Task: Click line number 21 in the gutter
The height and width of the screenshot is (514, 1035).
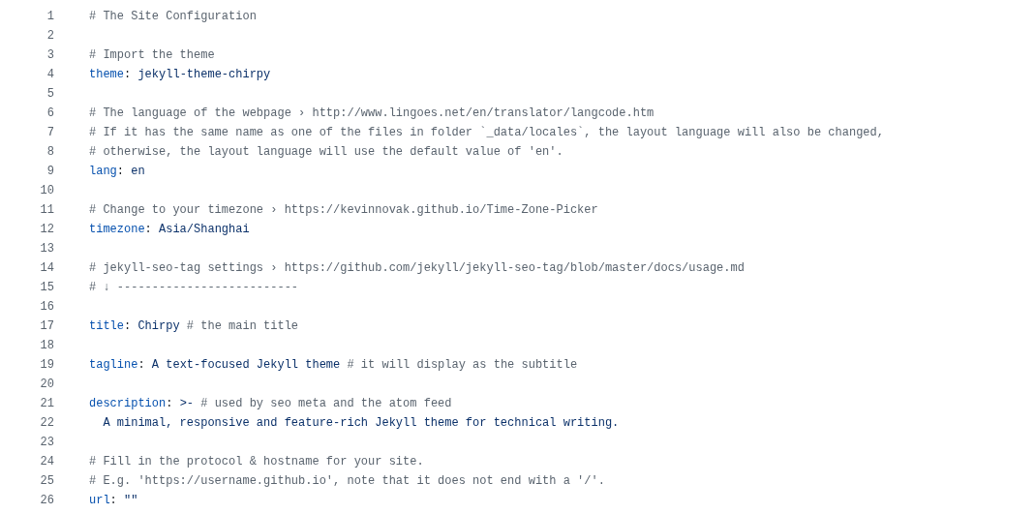Action: [47, 404]
